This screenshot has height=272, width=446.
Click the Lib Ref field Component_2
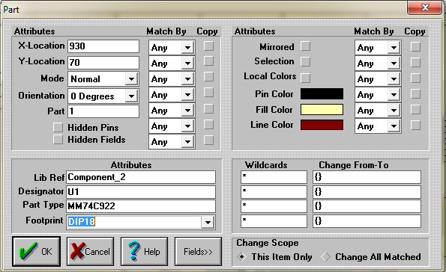pos(141,177)
